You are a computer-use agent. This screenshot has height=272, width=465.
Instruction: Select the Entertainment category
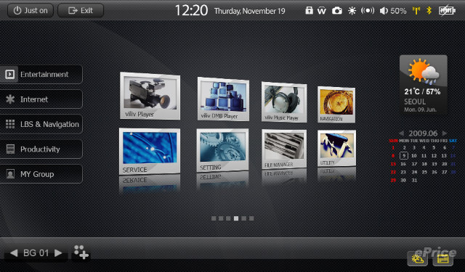point(41,74)
